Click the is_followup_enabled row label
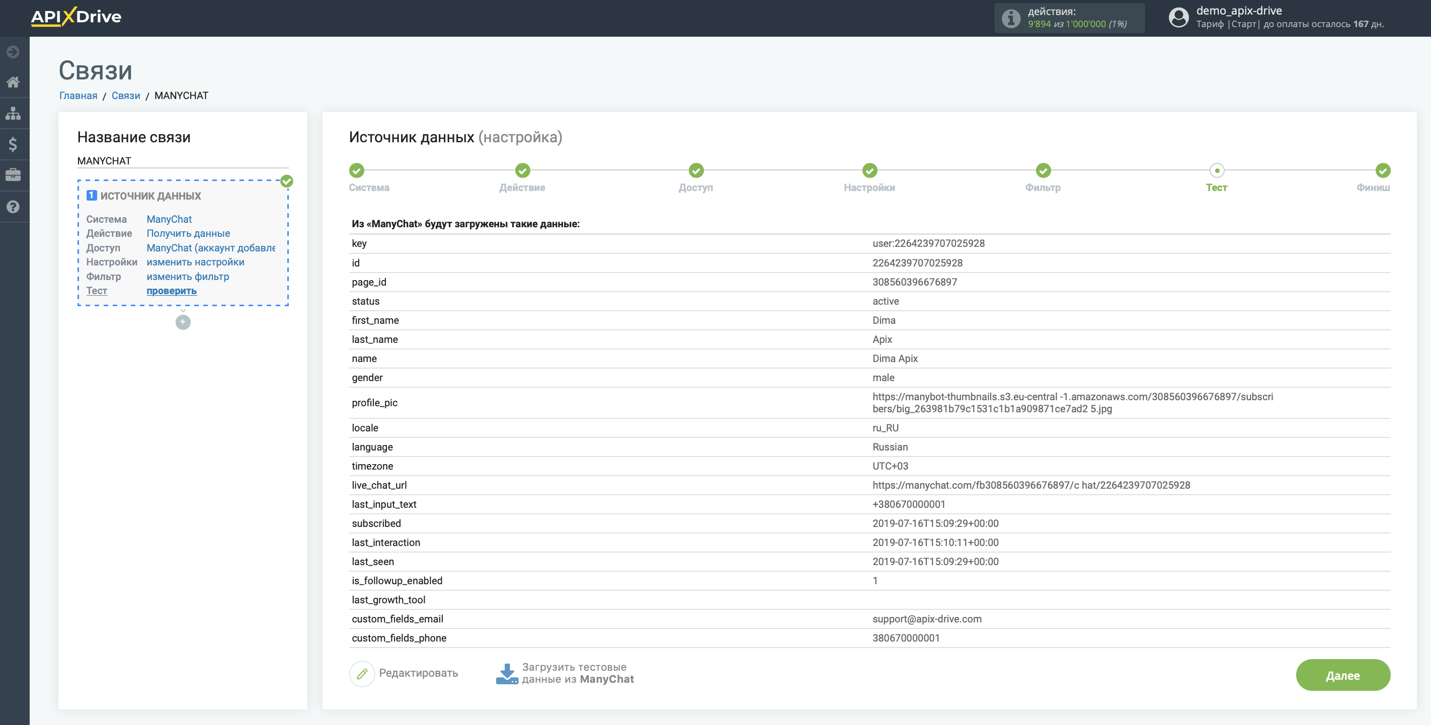Image resolution: width=1431 pixels, height=725 pixels. pyautogui.click(x=397, y=581)
